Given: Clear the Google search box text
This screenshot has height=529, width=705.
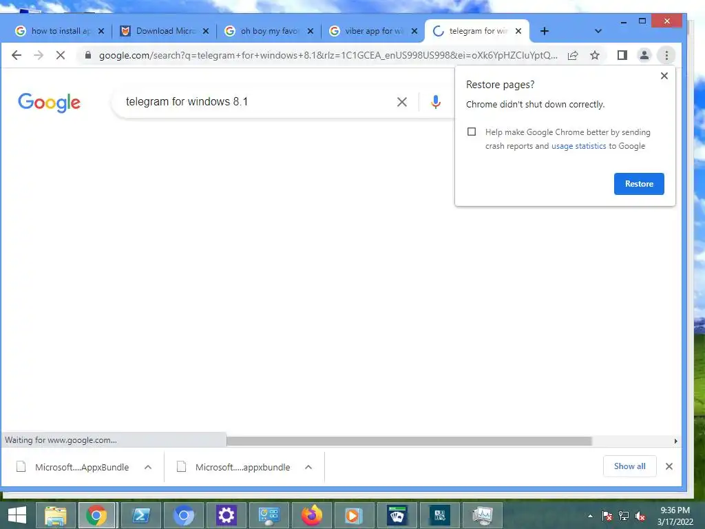Looking at the screenshot, I should click(402, 102).
